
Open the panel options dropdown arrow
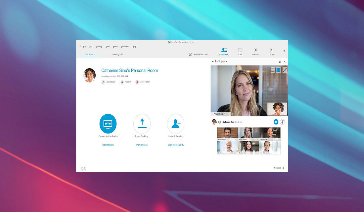(284, 51)
